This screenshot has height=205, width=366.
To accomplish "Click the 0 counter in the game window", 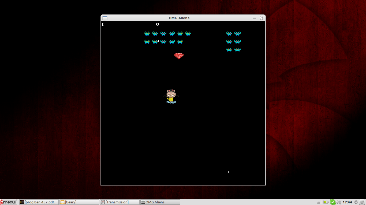I will pos(103,25).
